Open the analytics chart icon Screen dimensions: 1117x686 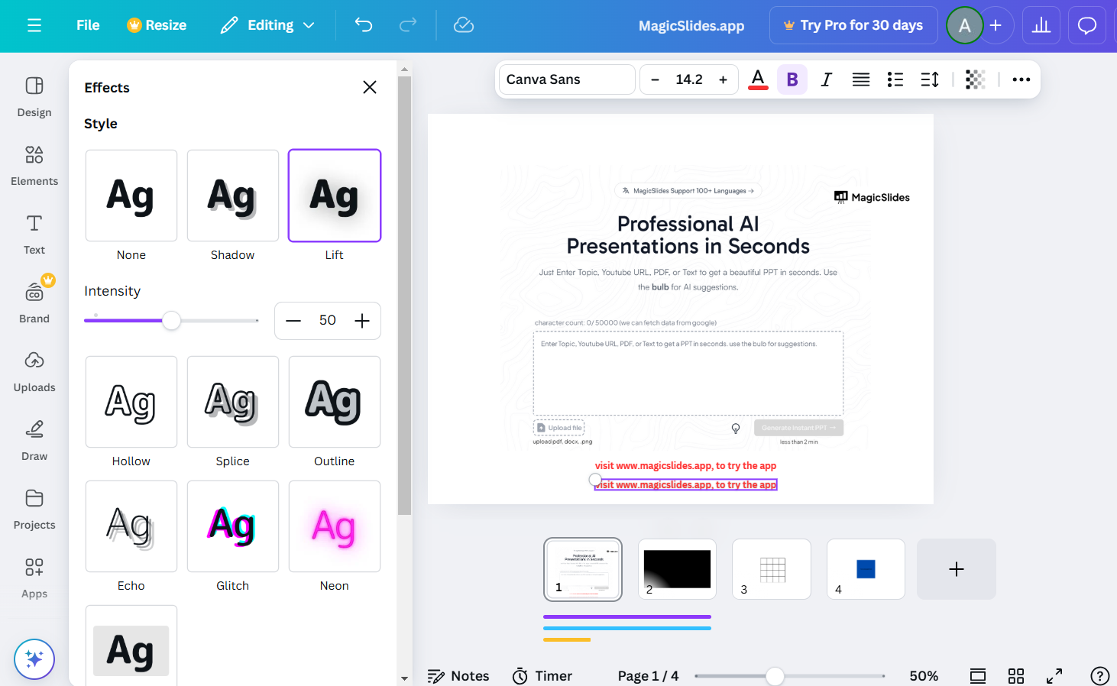1041,25
